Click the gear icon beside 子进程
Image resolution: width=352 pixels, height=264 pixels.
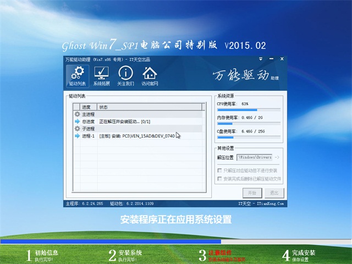77,128
